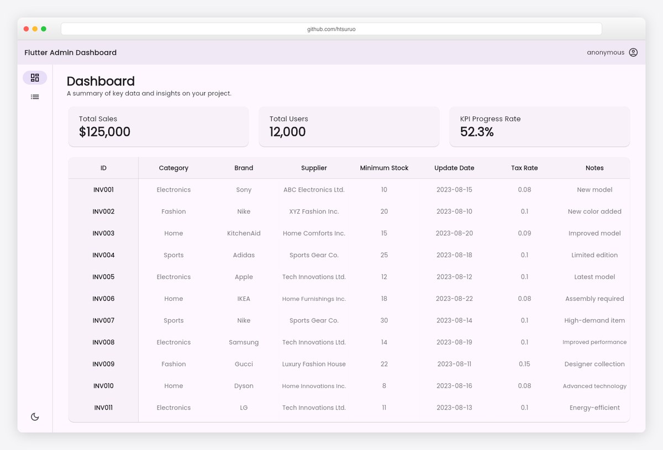Image resolution: width=663 pixels, height=450 pixels.
Task: Click the Dyson brand cell
Action: (x=244, y=386)
